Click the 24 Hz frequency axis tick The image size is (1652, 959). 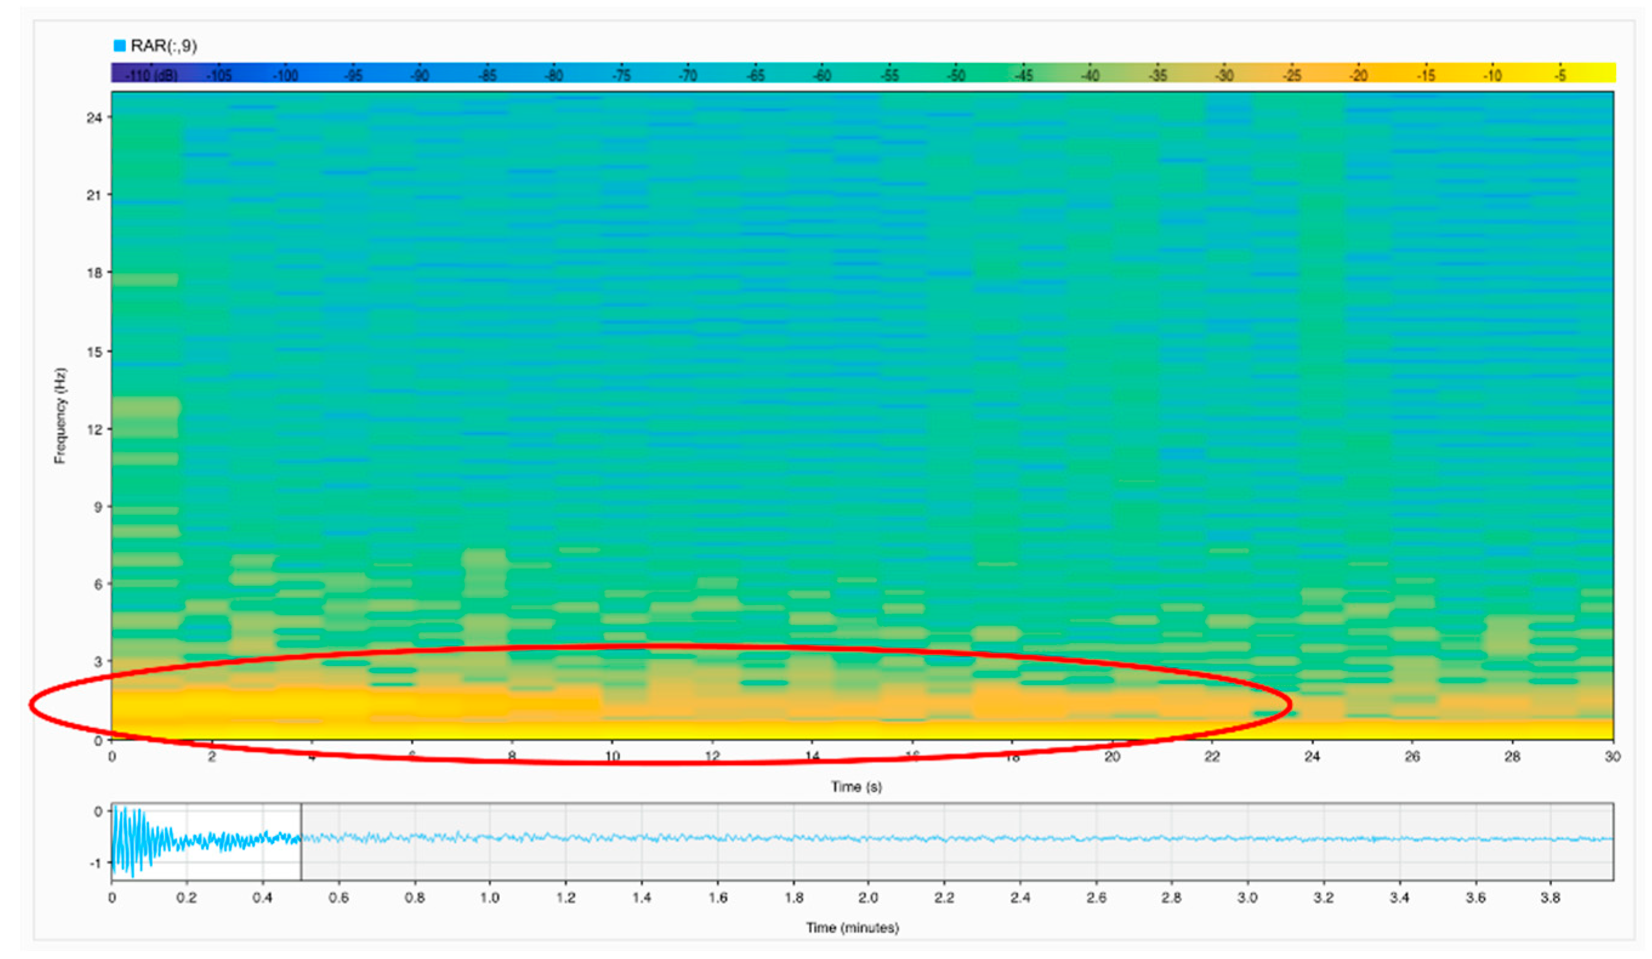click(95, 117)
